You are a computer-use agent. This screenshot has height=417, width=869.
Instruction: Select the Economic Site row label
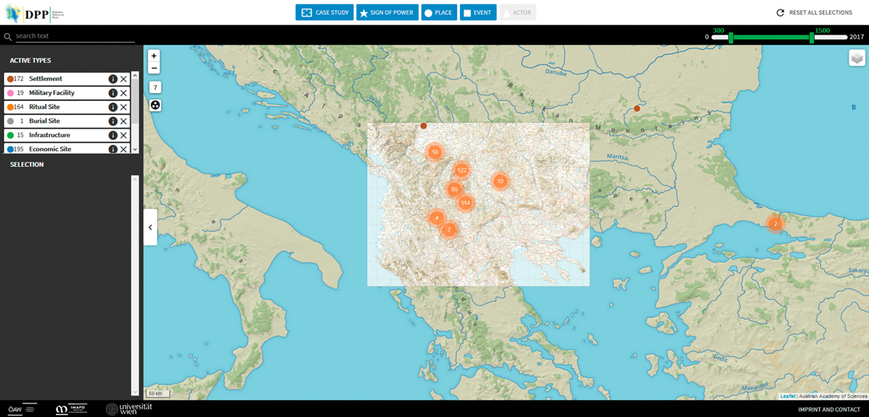(x=50, y=149)
